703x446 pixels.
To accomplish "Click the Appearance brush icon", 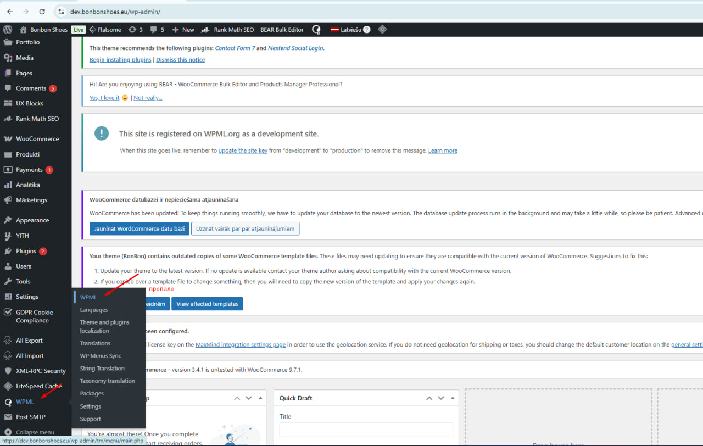I will (8, 220).
